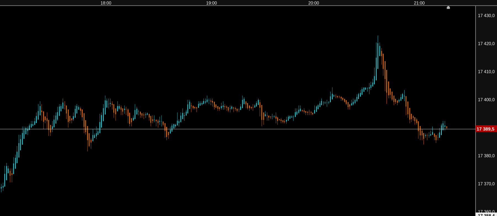
Task: Click the 17 370,0 price scale label
Action: pos(486,184)
